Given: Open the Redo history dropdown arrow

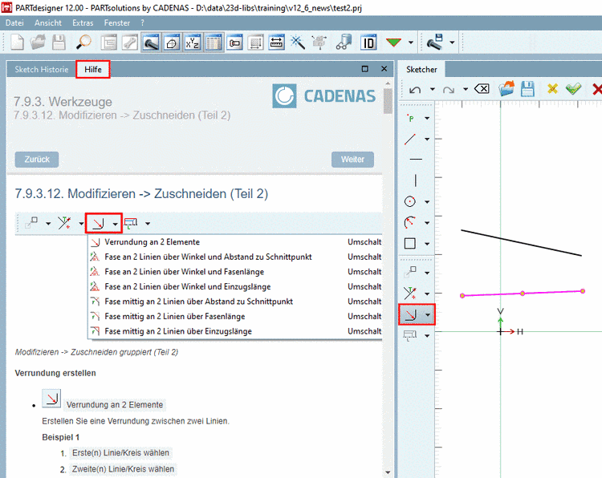Looking at the screenshot, I should (466, 89).
